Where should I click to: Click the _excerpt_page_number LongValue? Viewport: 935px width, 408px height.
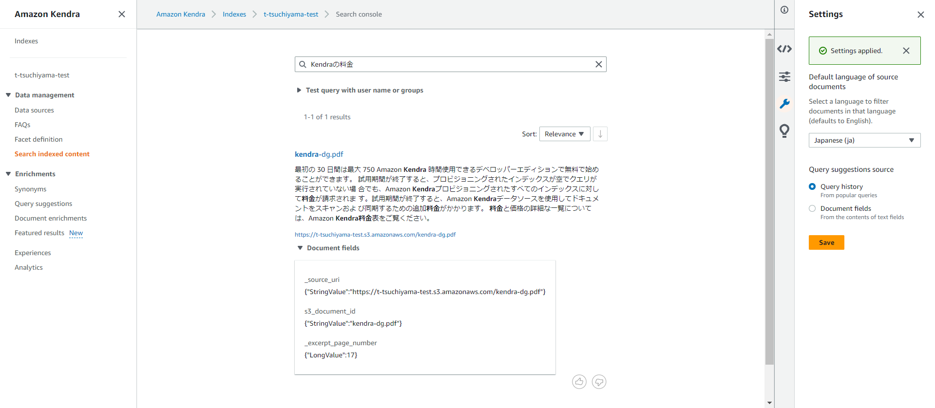pyautogui.click(x=331, y=355)
